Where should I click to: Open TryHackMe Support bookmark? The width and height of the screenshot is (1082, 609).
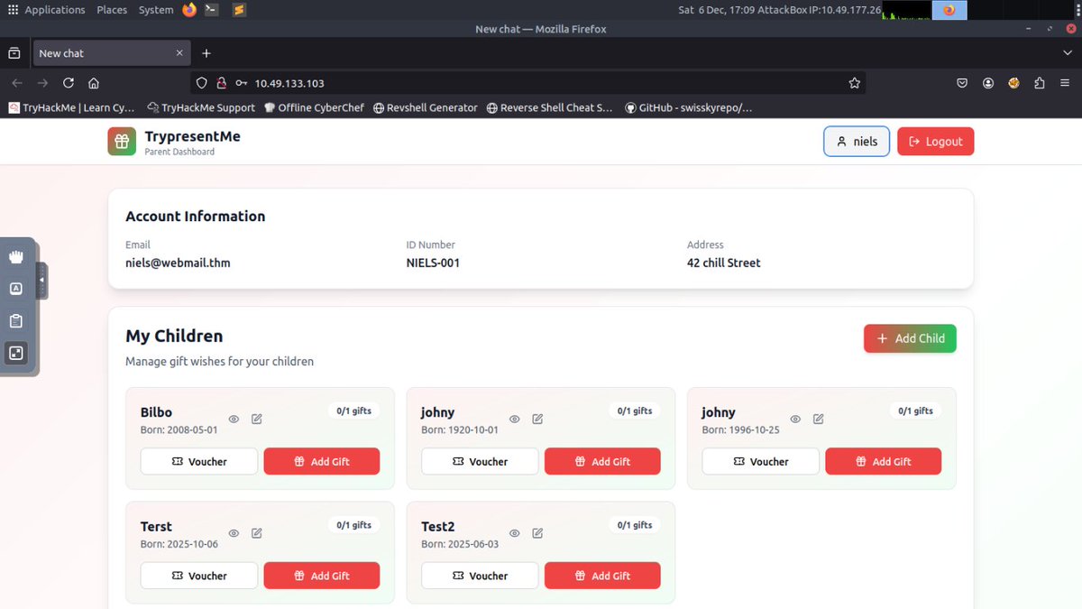pyautogui.click(x=201, y=107)
